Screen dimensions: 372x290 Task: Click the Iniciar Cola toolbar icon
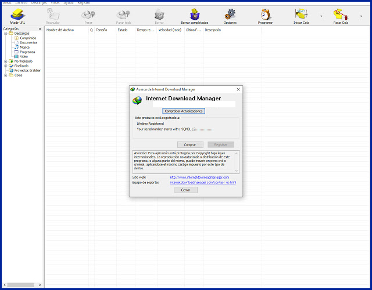pos(301,16)
